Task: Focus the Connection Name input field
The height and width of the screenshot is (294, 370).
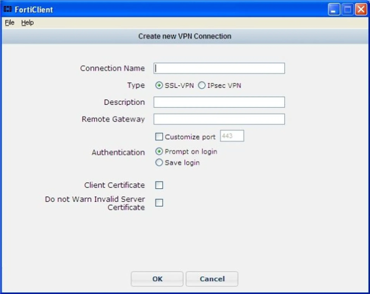Action: 219,68
